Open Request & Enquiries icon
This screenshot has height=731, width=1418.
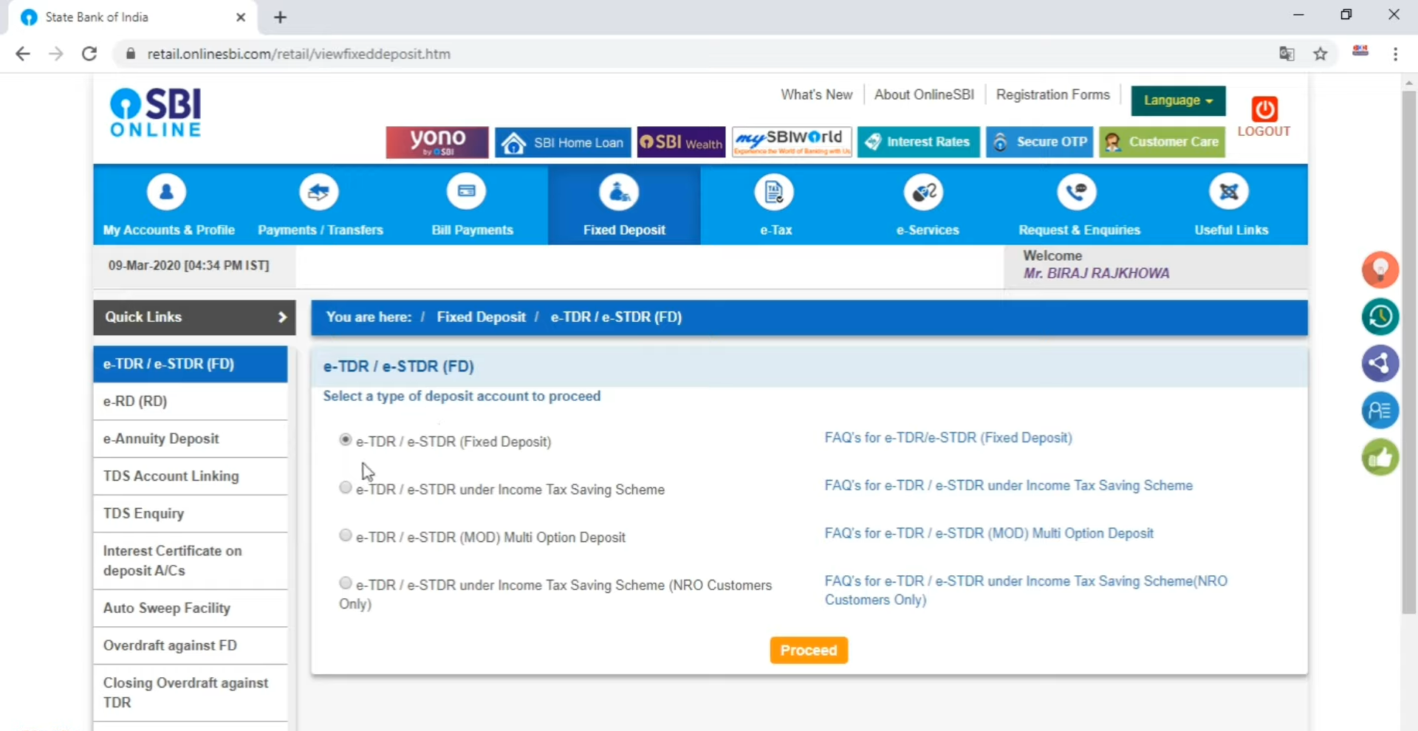click(x=1077, y=192)
